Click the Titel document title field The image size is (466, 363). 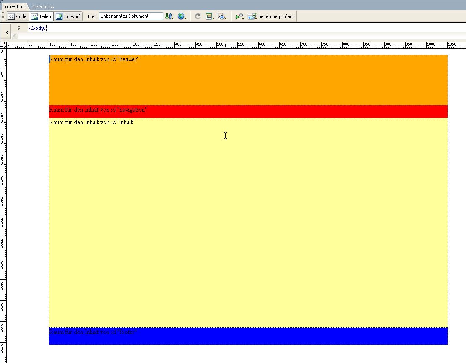point(131,16)
